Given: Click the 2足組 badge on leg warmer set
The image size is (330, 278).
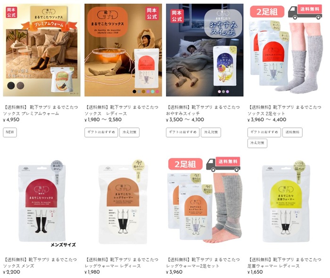Looking at the screenshot, I should click(x=185, y=164).
